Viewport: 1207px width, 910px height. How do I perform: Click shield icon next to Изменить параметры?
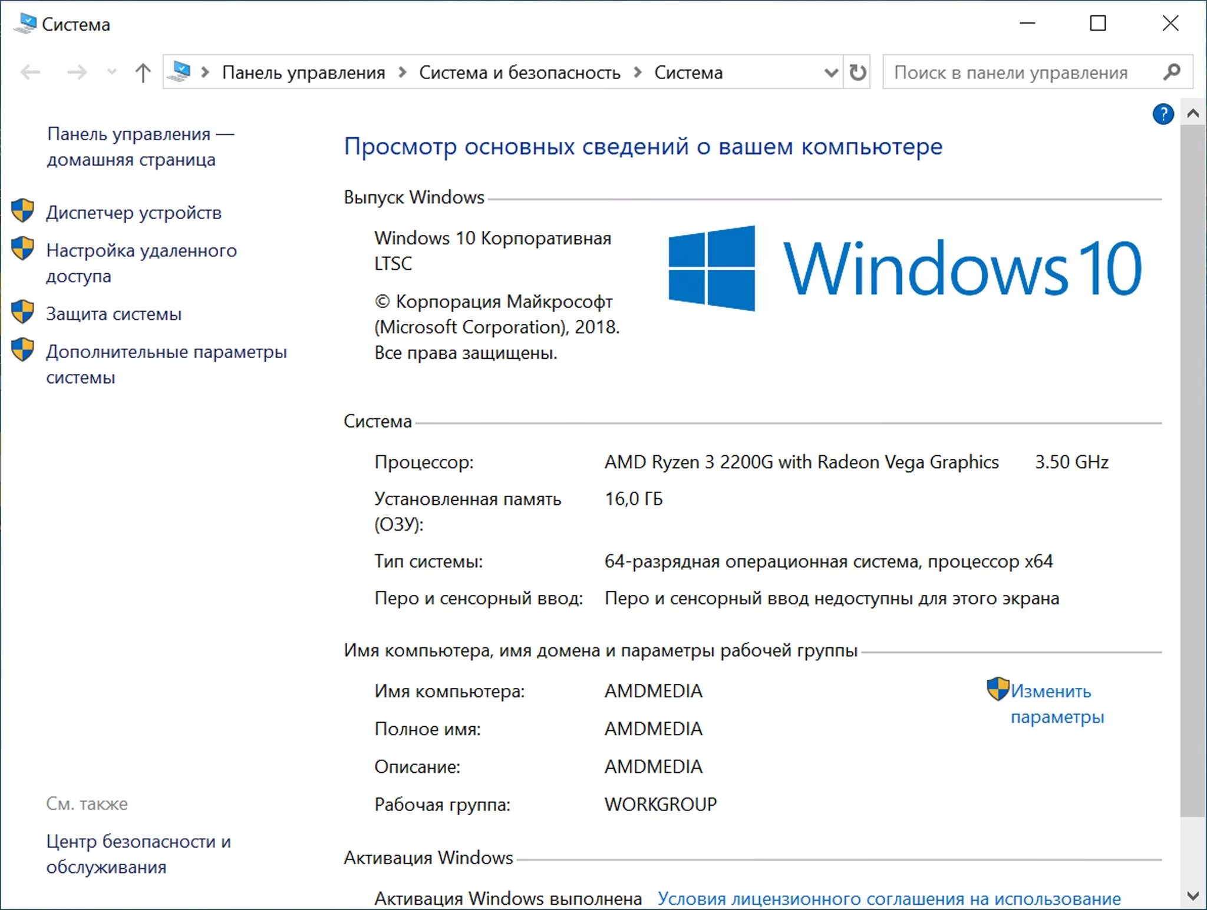click(998, 689)
